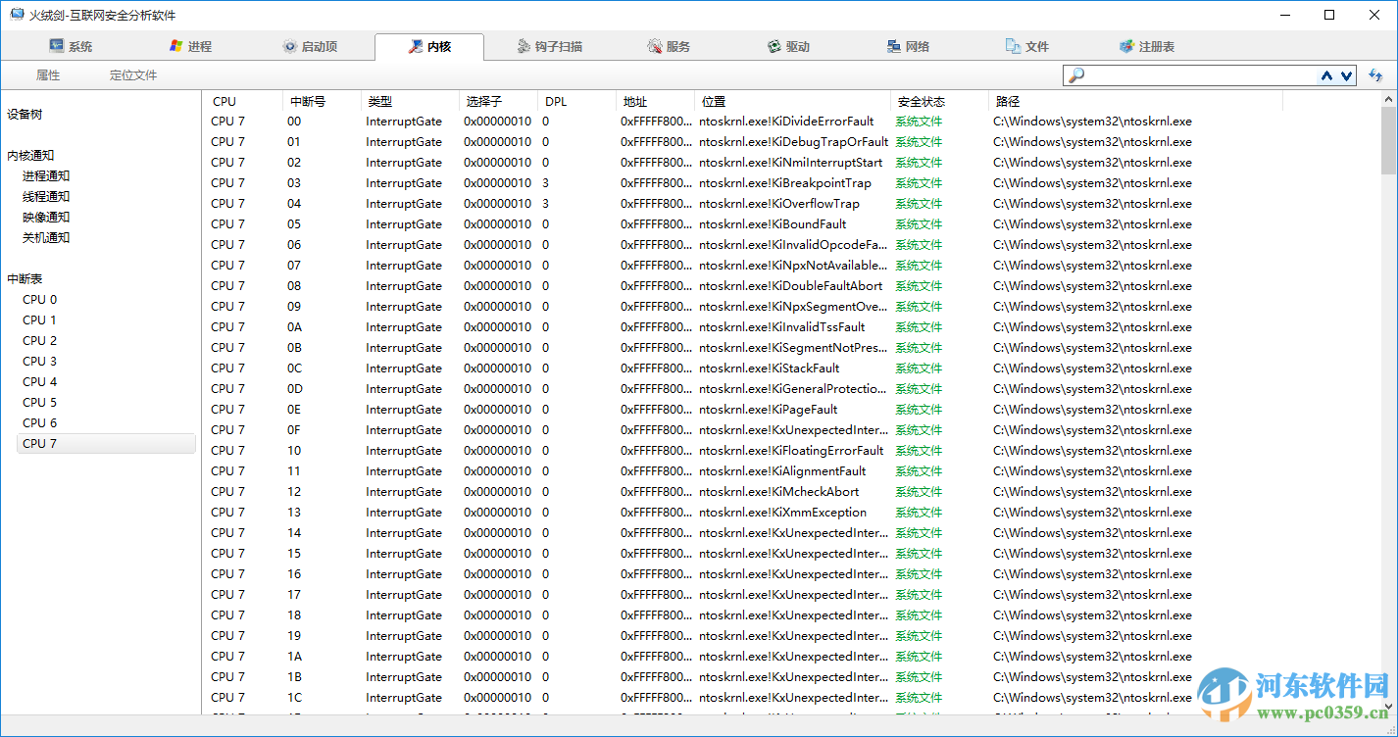Open the 系统 tab
This screenshot has height=737, width=1398.
tap(70, 46)
